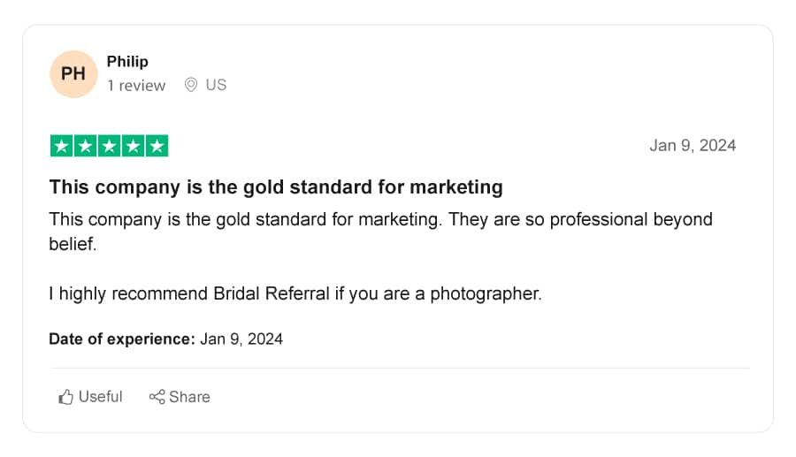Click the first green rating star
Screen dimensions: 796x457
61,146
